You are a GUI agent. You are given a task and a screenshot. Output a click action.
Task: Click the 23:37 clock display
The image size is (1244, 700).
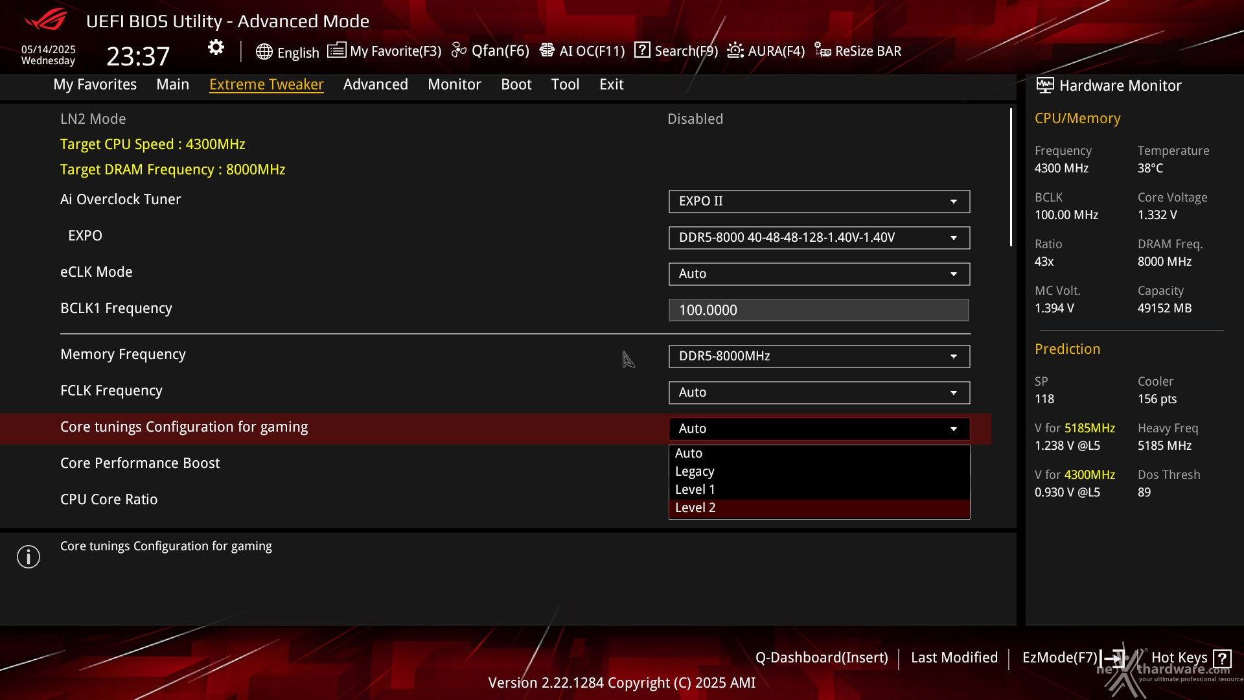(138, 56)
